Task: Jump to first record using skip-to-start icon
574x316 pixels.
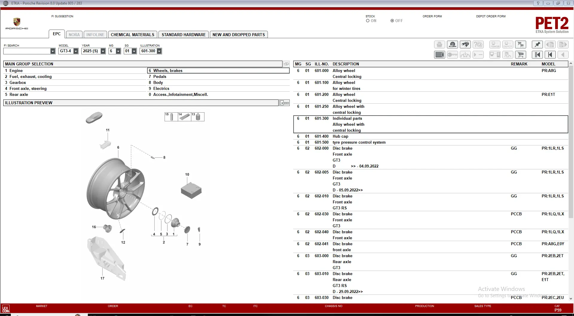Action: point(537,55)
